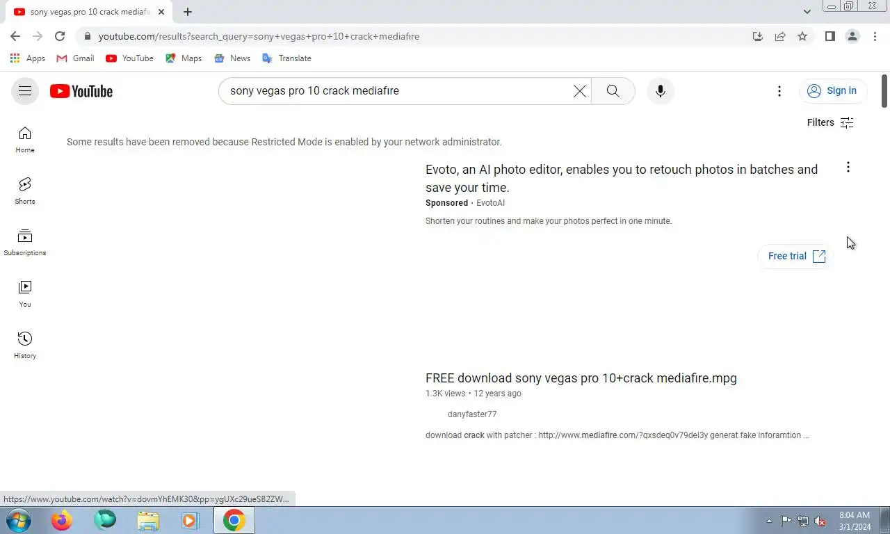Open File Explorer from the taskbar
The image size is (890, 534).
click(x=148, y=520)
